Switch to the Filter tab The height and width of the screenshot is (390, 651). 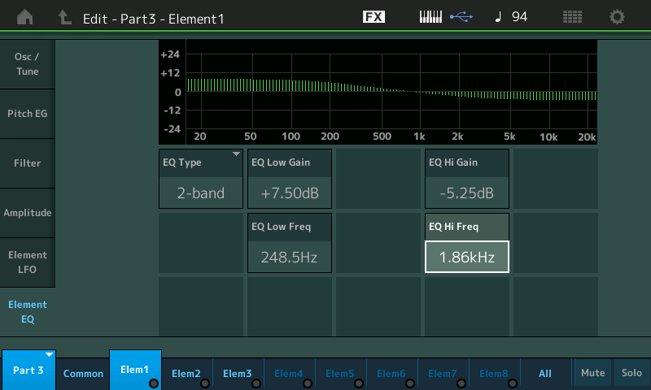tap(28, 163)
